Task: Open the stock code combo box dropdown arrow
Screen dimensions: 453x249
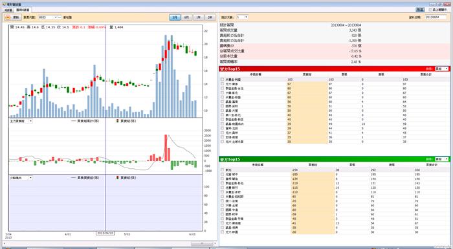Action: tap(56, 17)
